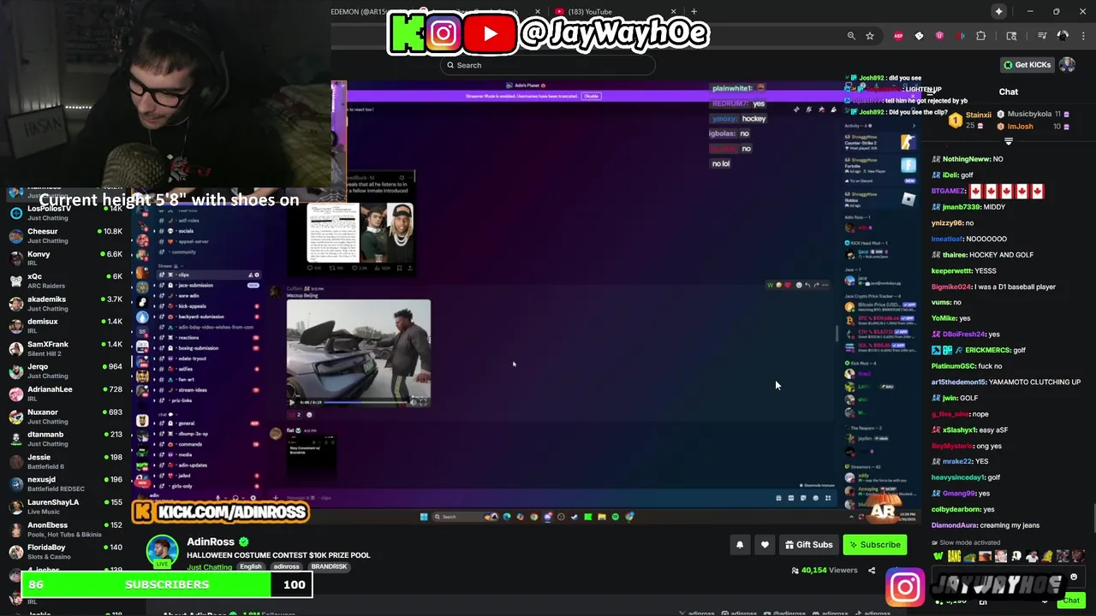
Task: Open the Chrome three-dot menu
Action: tap(1083, 36)
